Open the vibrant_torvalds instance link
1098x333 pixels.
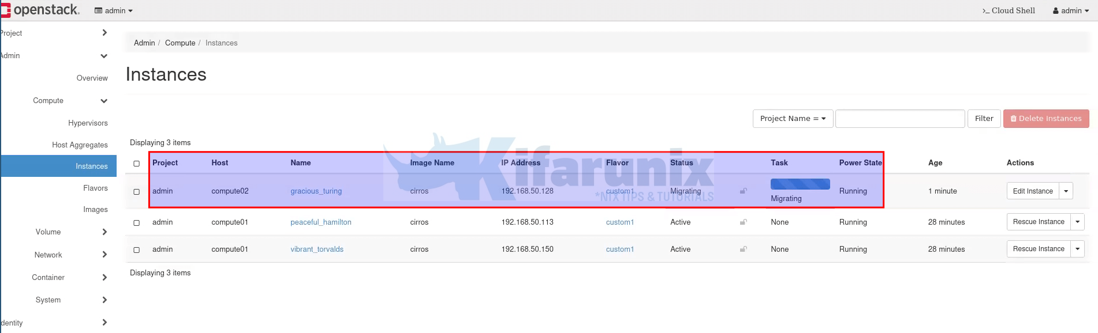click(317, 249)
